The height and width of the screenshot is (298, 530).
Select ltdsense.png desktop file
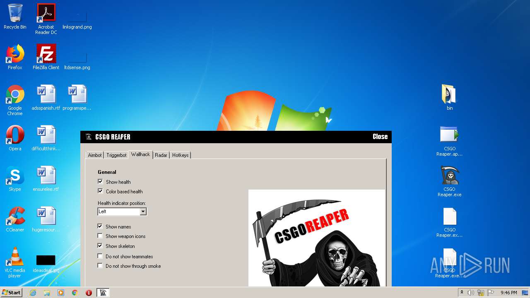(x=77, y=57)
